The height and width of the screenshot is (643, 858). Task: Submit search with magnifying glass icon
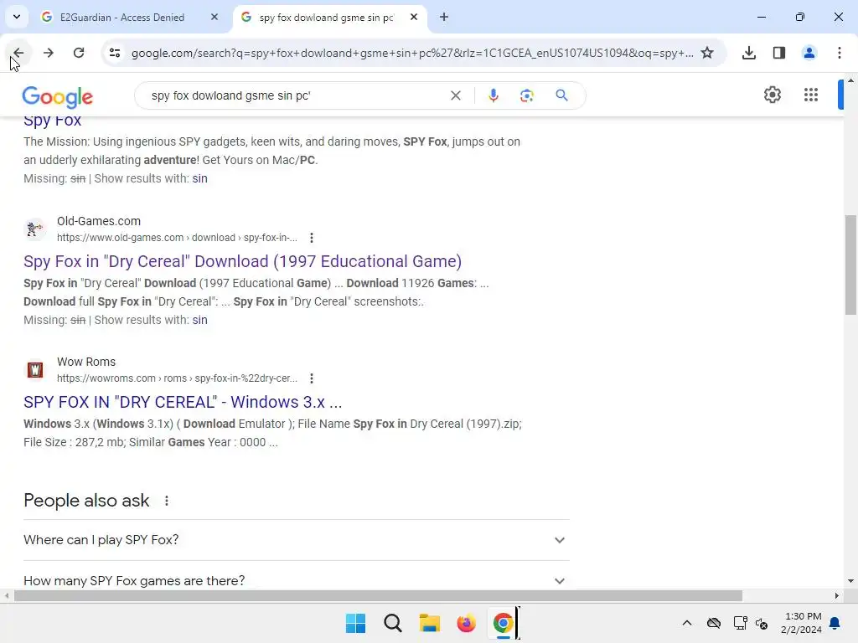coord(561,95)
